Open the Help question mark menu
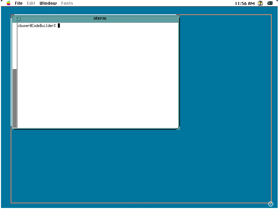Viewport: 280px width, 209px height. [260, 3]
